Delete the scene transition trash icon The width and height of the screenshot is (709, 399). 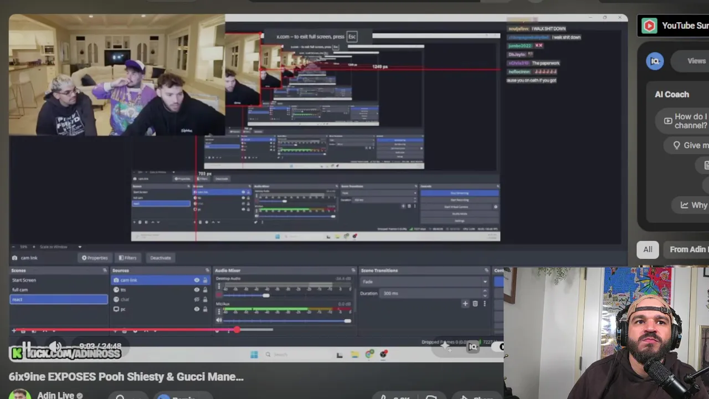coord(475,304)
